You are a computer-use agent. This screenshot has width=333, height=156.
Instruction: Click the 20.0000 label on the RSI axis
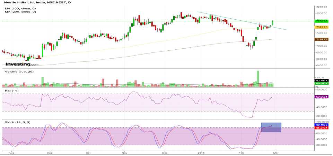click(321, 116)
